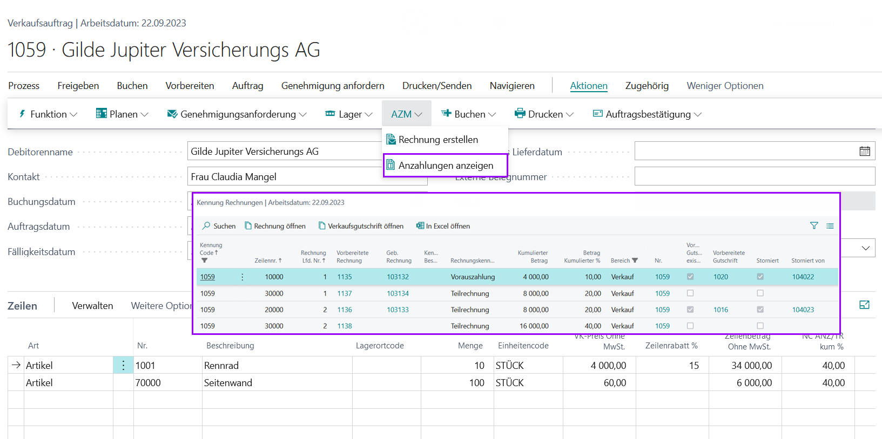This screenshot has width=882, height=439.
Task: Open the Prozess menu tab
Action: coord(24,86)
